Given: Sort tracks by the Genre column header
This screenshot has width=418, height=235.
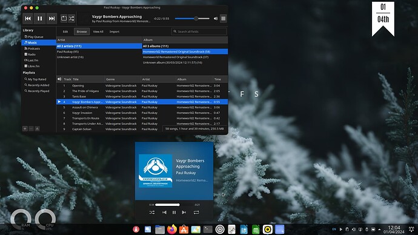Looking at the screenshot, I should pos(122,79).
